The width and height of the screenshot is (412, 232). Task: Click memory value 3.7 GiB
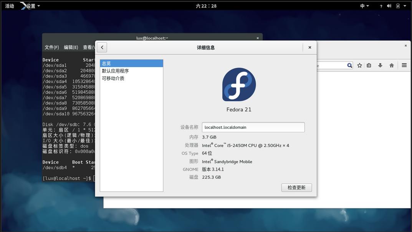tap(209, 137)
